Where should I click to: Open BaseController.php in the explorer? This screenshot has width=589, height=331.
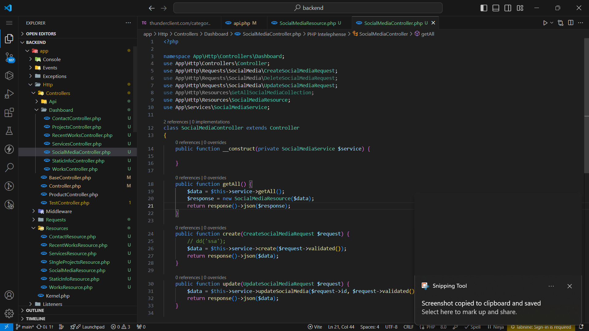coord(70,177)
